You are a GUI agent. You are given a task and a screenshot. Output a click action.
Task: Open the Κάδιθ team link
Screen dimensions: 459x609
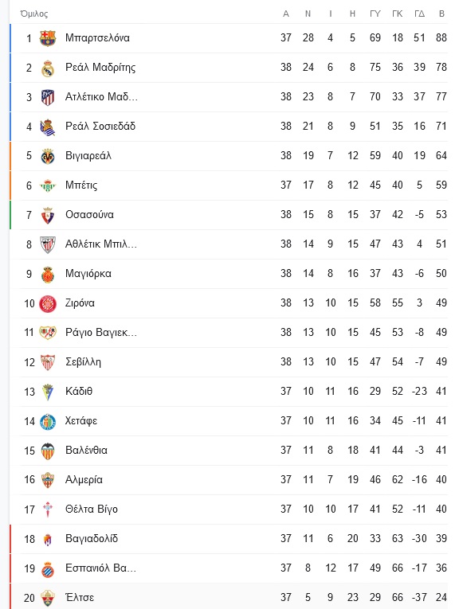coord(79,392)
